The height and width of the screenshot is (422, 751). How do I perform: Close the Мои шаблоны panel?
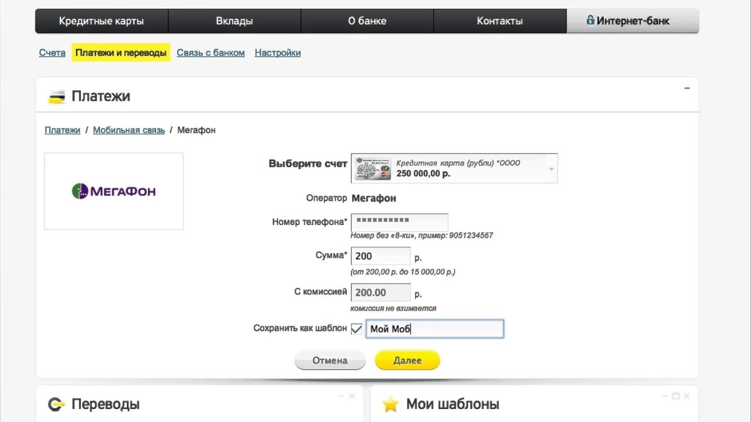(x=686, y=396)
